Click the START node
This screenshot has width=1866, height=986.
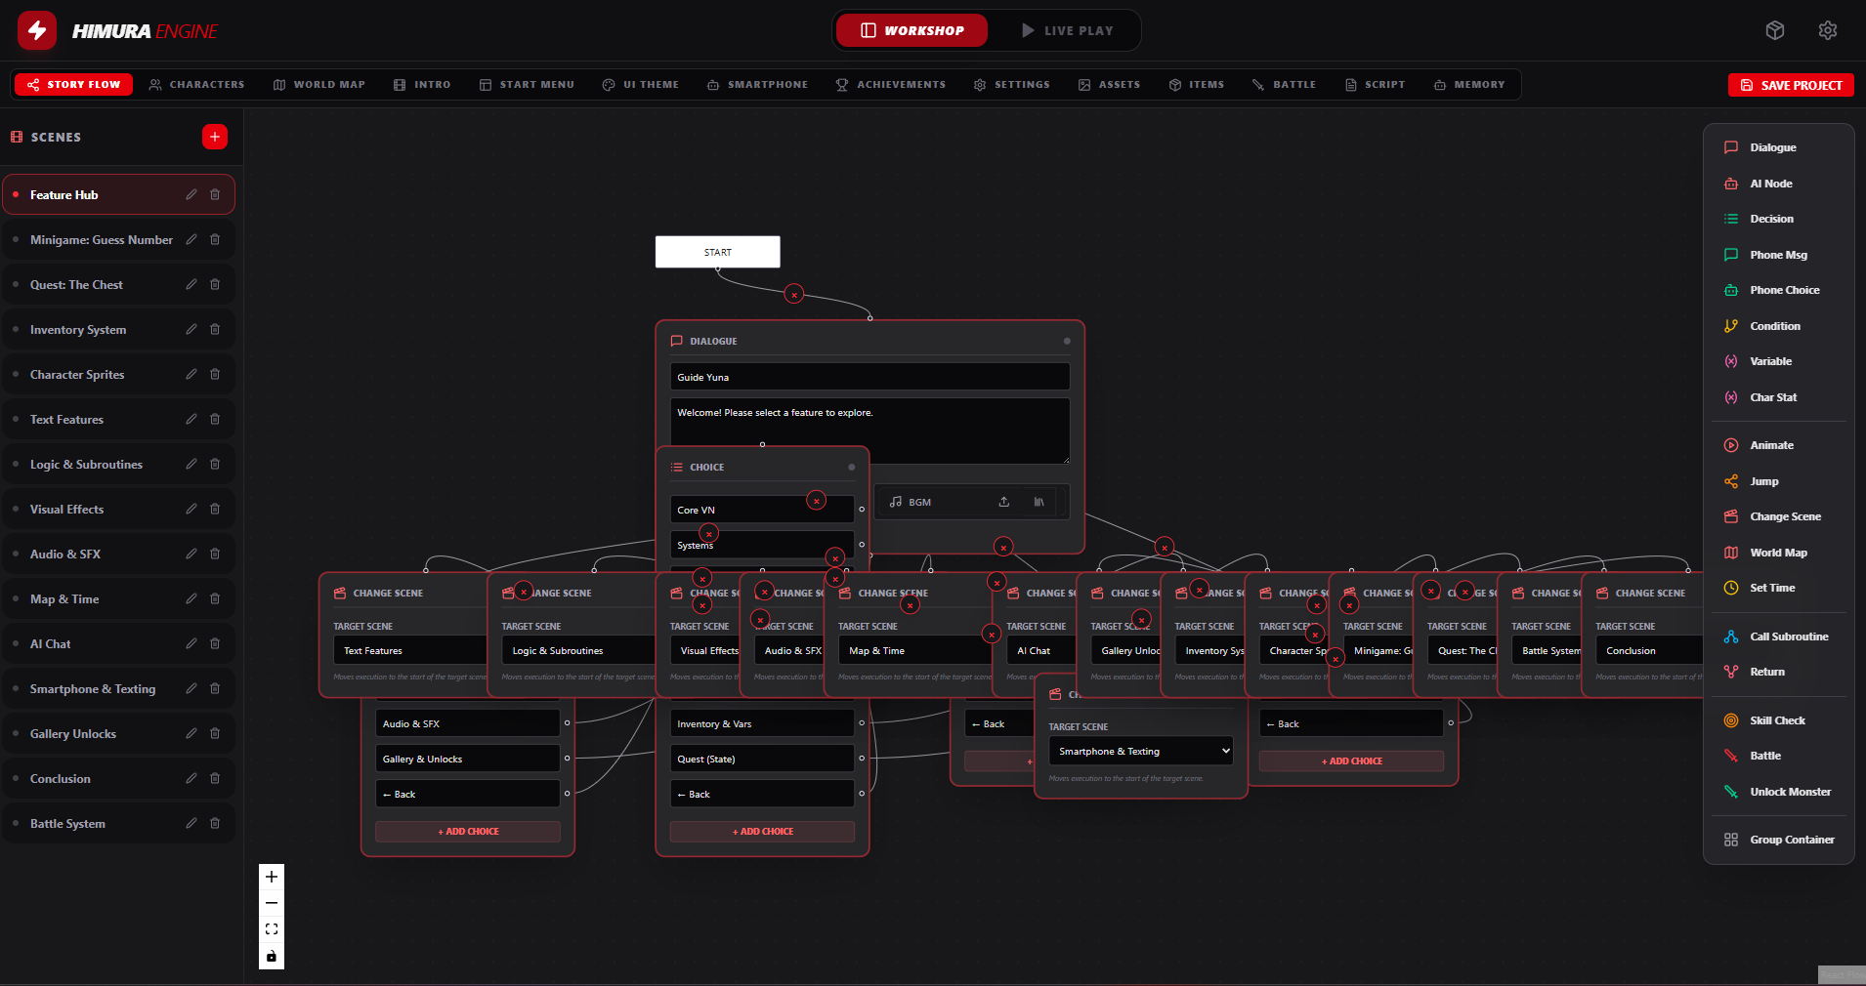[x=718, y=252]
